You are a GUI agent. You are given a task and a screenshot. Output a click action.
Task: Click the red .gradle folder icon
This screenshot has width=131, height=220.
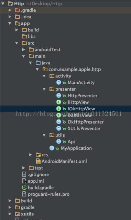tap(18, 10)
